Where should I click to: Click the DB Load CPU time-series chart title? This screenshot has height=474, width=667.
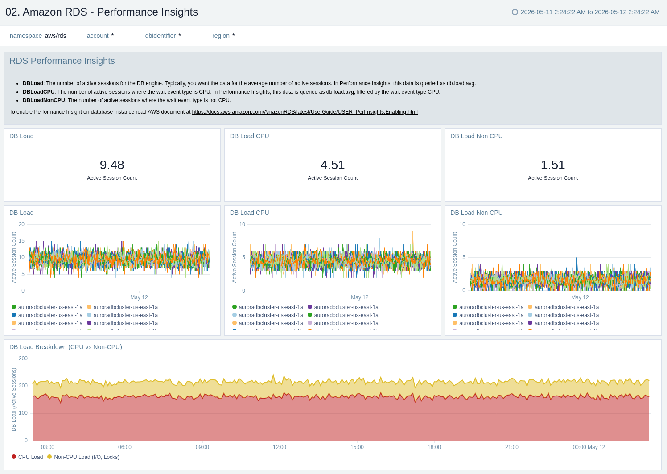[x=250, y=213]
